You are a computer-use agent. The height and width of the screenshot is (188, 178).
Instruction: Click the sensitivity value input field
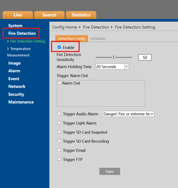click(x=145, y=57)
